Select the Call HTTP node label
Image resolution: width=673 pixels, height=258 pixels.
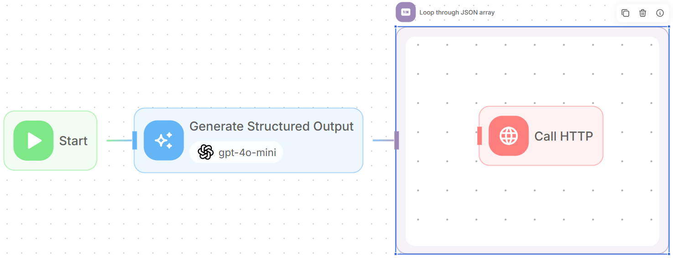(564, 136)
